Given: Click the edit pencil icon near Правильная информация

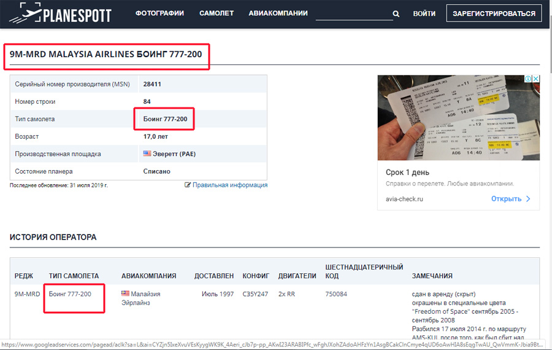Looking at the screenshot, I should [x=188, y=185].
